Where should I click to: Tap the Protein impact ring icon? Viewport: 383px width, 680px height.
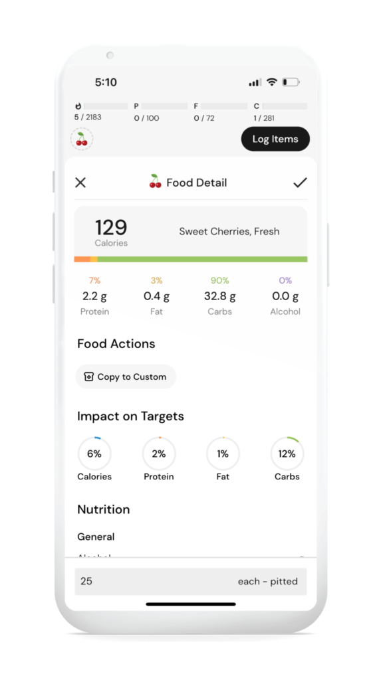click(158, 454)
